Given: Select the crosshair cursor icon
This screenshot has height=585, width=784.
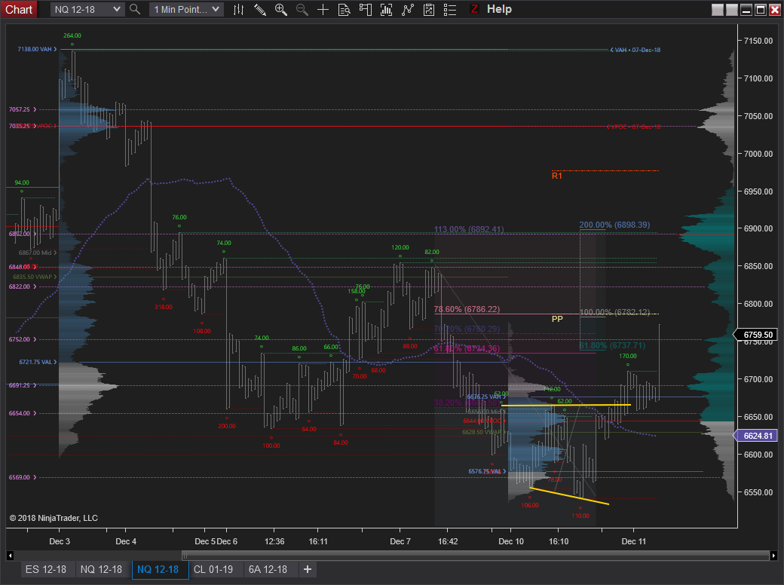Looking at the screenshot, I should (x=323, y=9).
